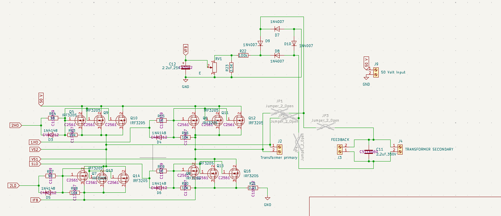
Task: Select MOSFET Q8 symbol
Action: [193, 171]
